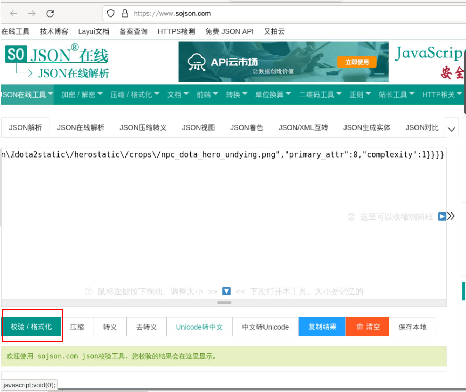Click inside the JSON editor text area

tap(224, 223)
